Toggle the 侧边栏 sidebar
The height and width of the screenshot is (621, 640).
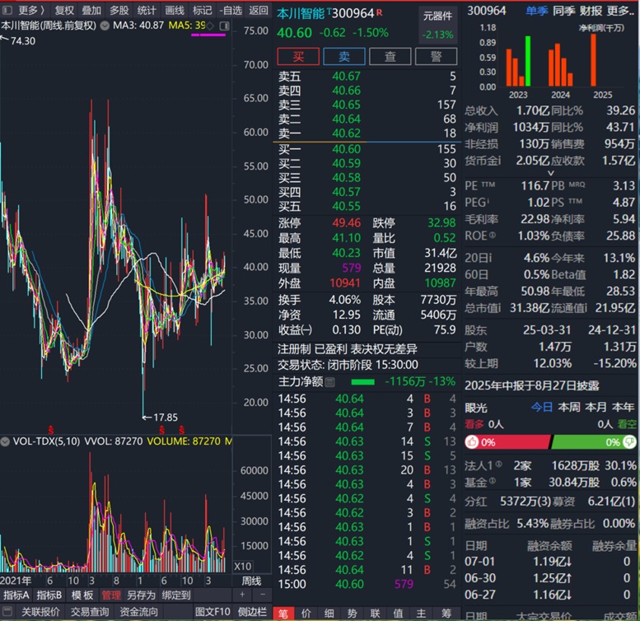pyautogui.click(x=252, y=612)
